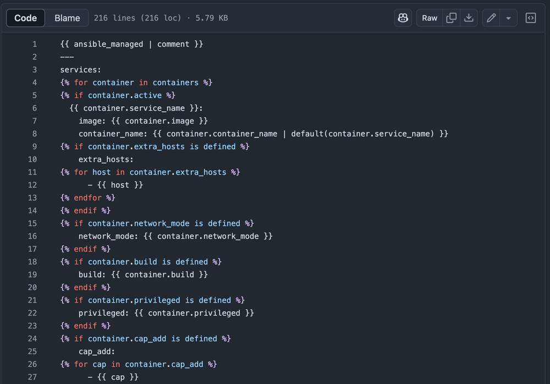This screenshot has width=550, height=384.
Task: Click extra_hosts on line 10
Action: pos(103,159)
